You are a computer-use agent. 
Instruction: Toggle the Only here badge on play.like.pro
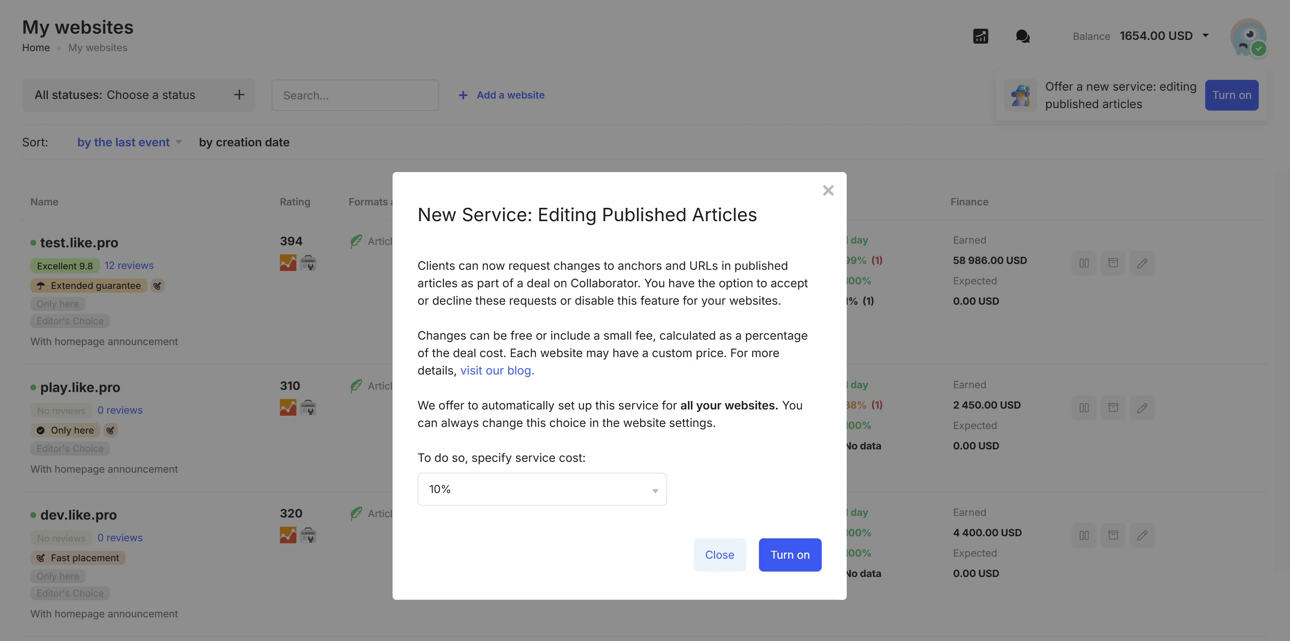tap(66, 430)
